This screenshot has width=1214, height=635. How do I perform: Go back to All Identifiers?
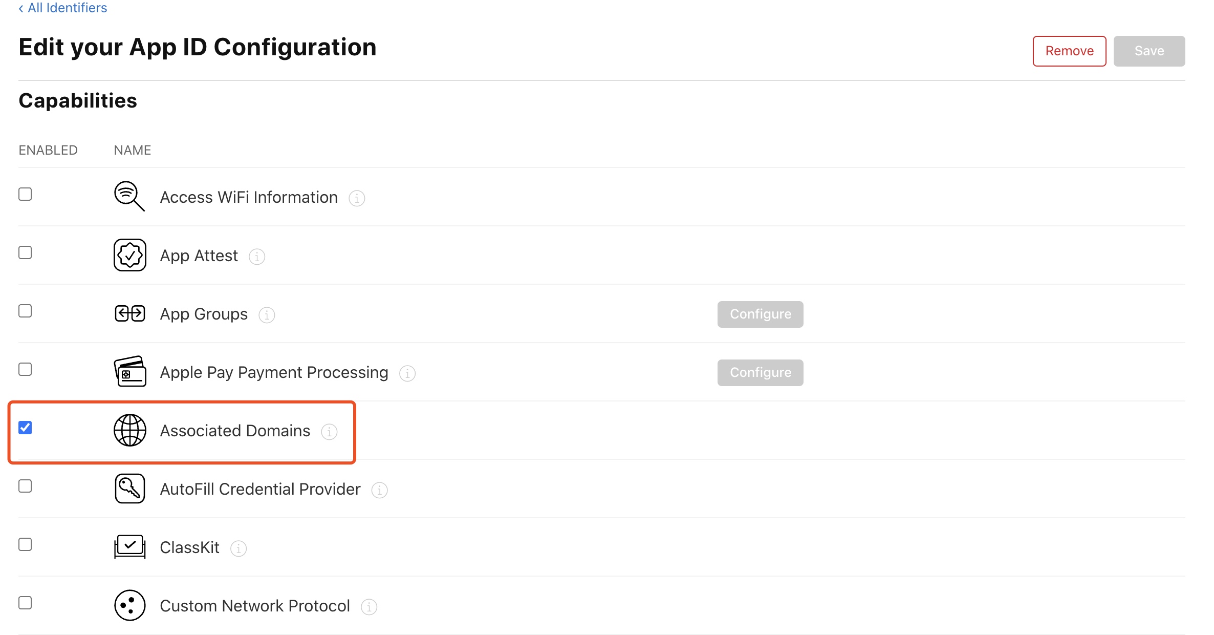pos(63,8)
